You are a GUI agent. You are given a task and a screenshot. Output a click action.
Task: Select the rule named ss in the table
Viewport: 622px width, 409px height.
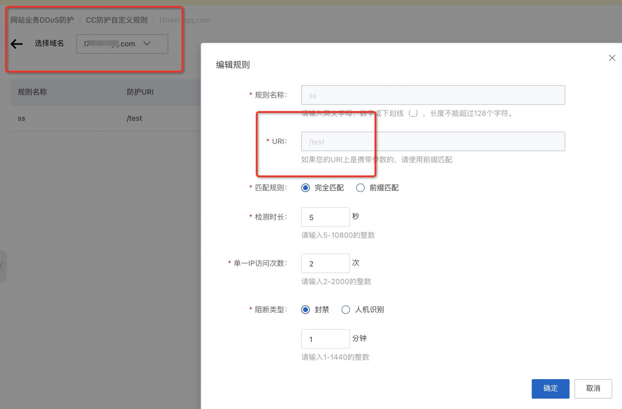[21, 118]
